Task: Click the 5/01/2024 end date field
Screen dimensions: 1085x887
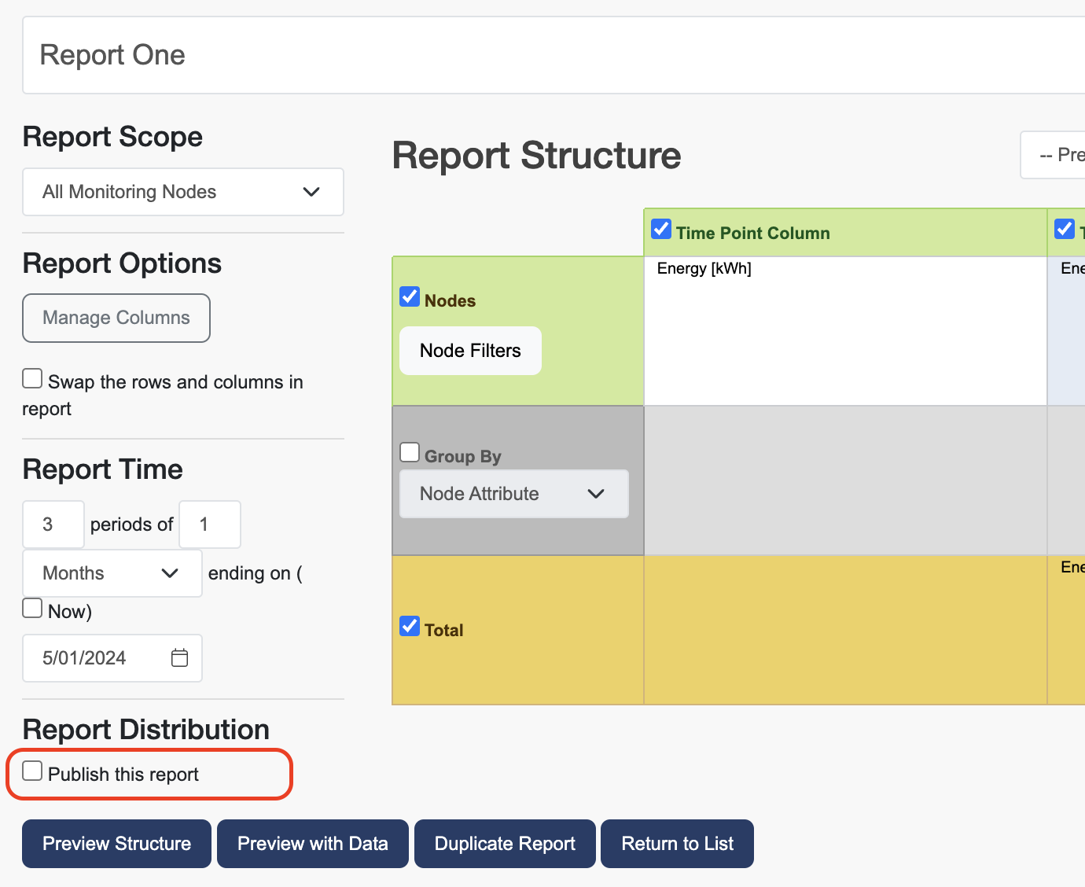Action: (94, 658)
